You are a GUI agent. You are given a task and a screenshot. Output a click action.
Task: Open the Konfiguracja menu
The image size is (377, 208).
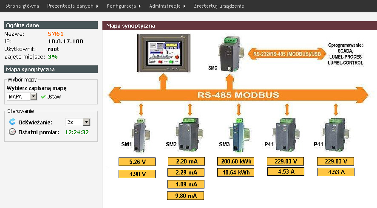pyautogui.click(x=124, y=6)
